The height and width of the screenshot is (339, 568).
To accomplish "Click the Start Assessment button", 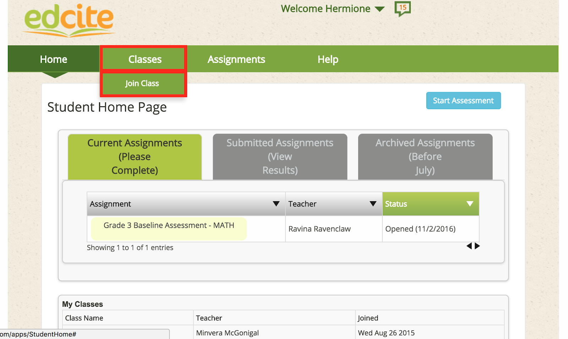I will (x=463, y=101).
